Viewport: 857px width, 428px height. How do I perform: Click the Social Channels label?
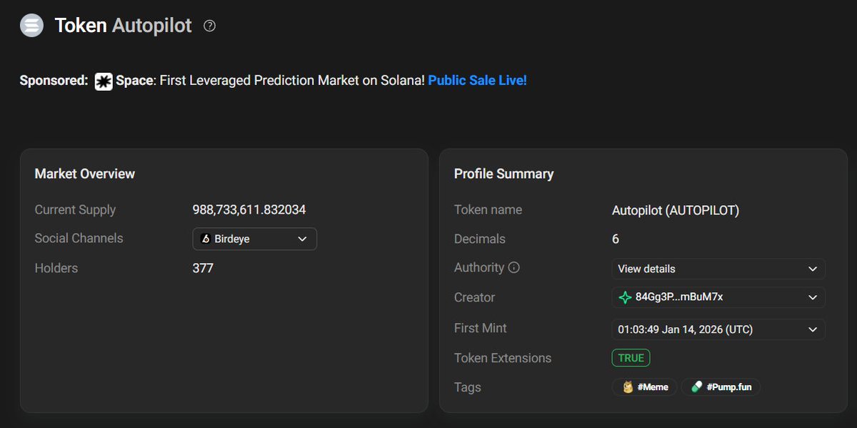coord(79,239)
